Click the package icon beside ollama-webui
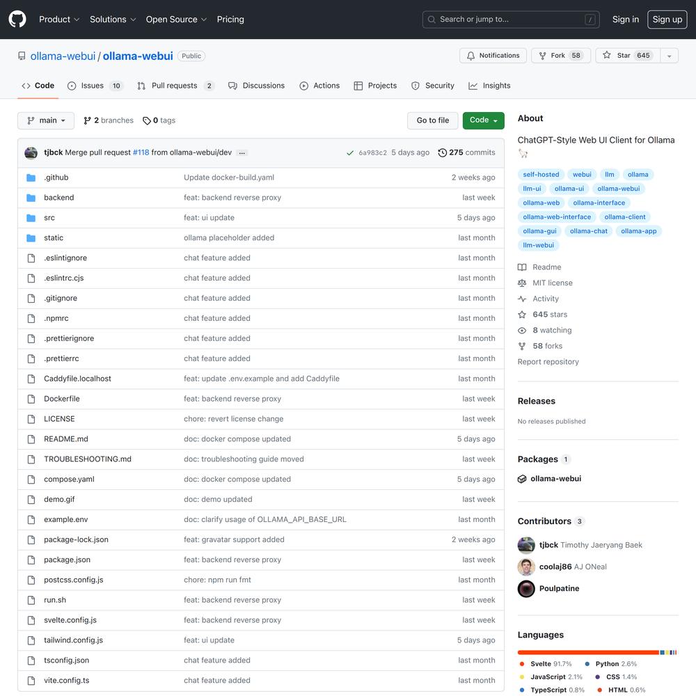 pyautogui.click(x=522, y=479)
